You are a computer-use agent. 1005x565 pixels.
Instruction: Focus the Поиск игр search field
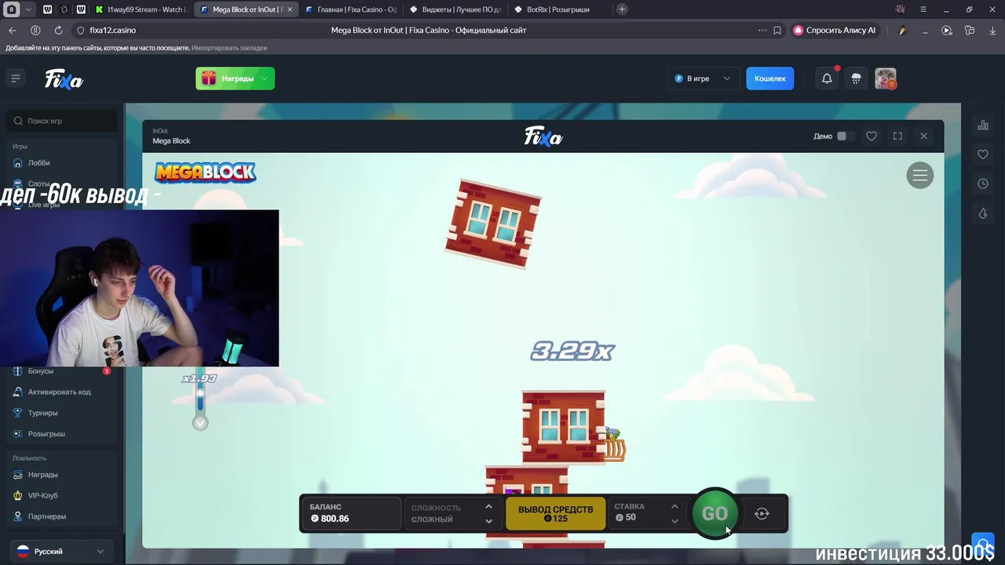click(x=63, y=121)
